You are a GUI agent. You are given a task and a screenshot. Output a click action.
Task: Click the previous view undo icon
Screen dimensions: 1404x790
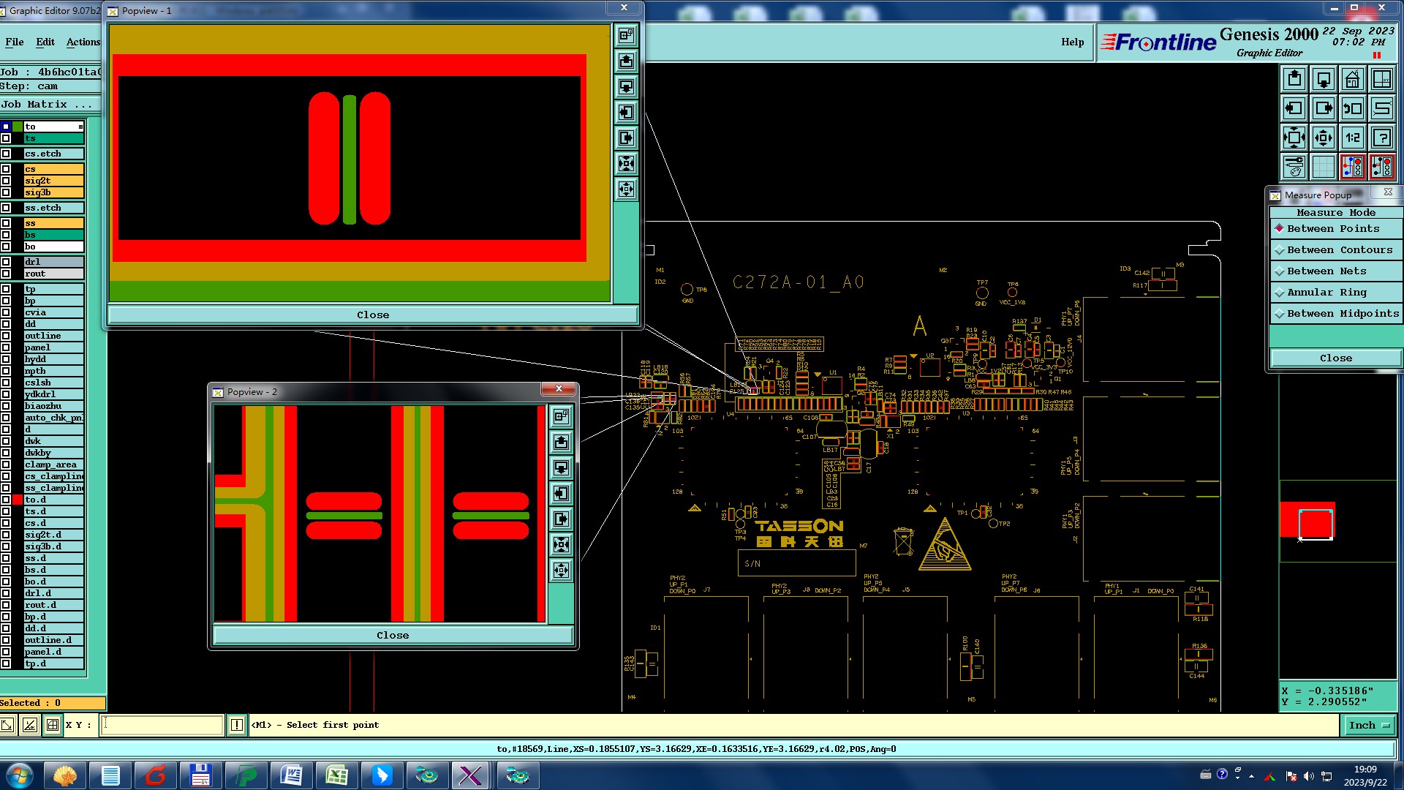point(1352,108)
